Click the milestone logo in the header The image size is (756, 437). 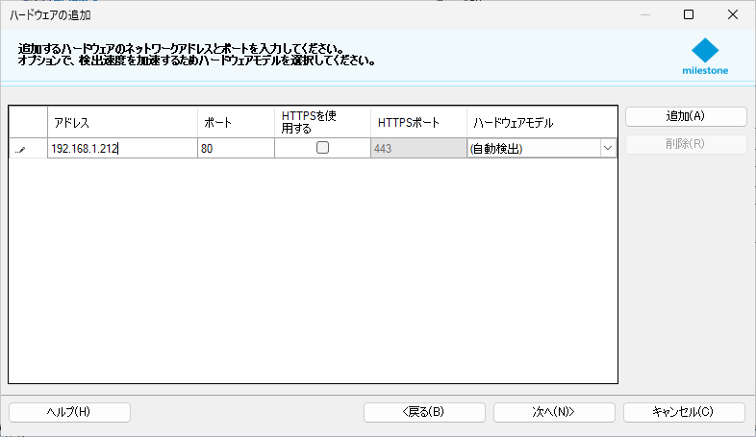click(705, 56)
